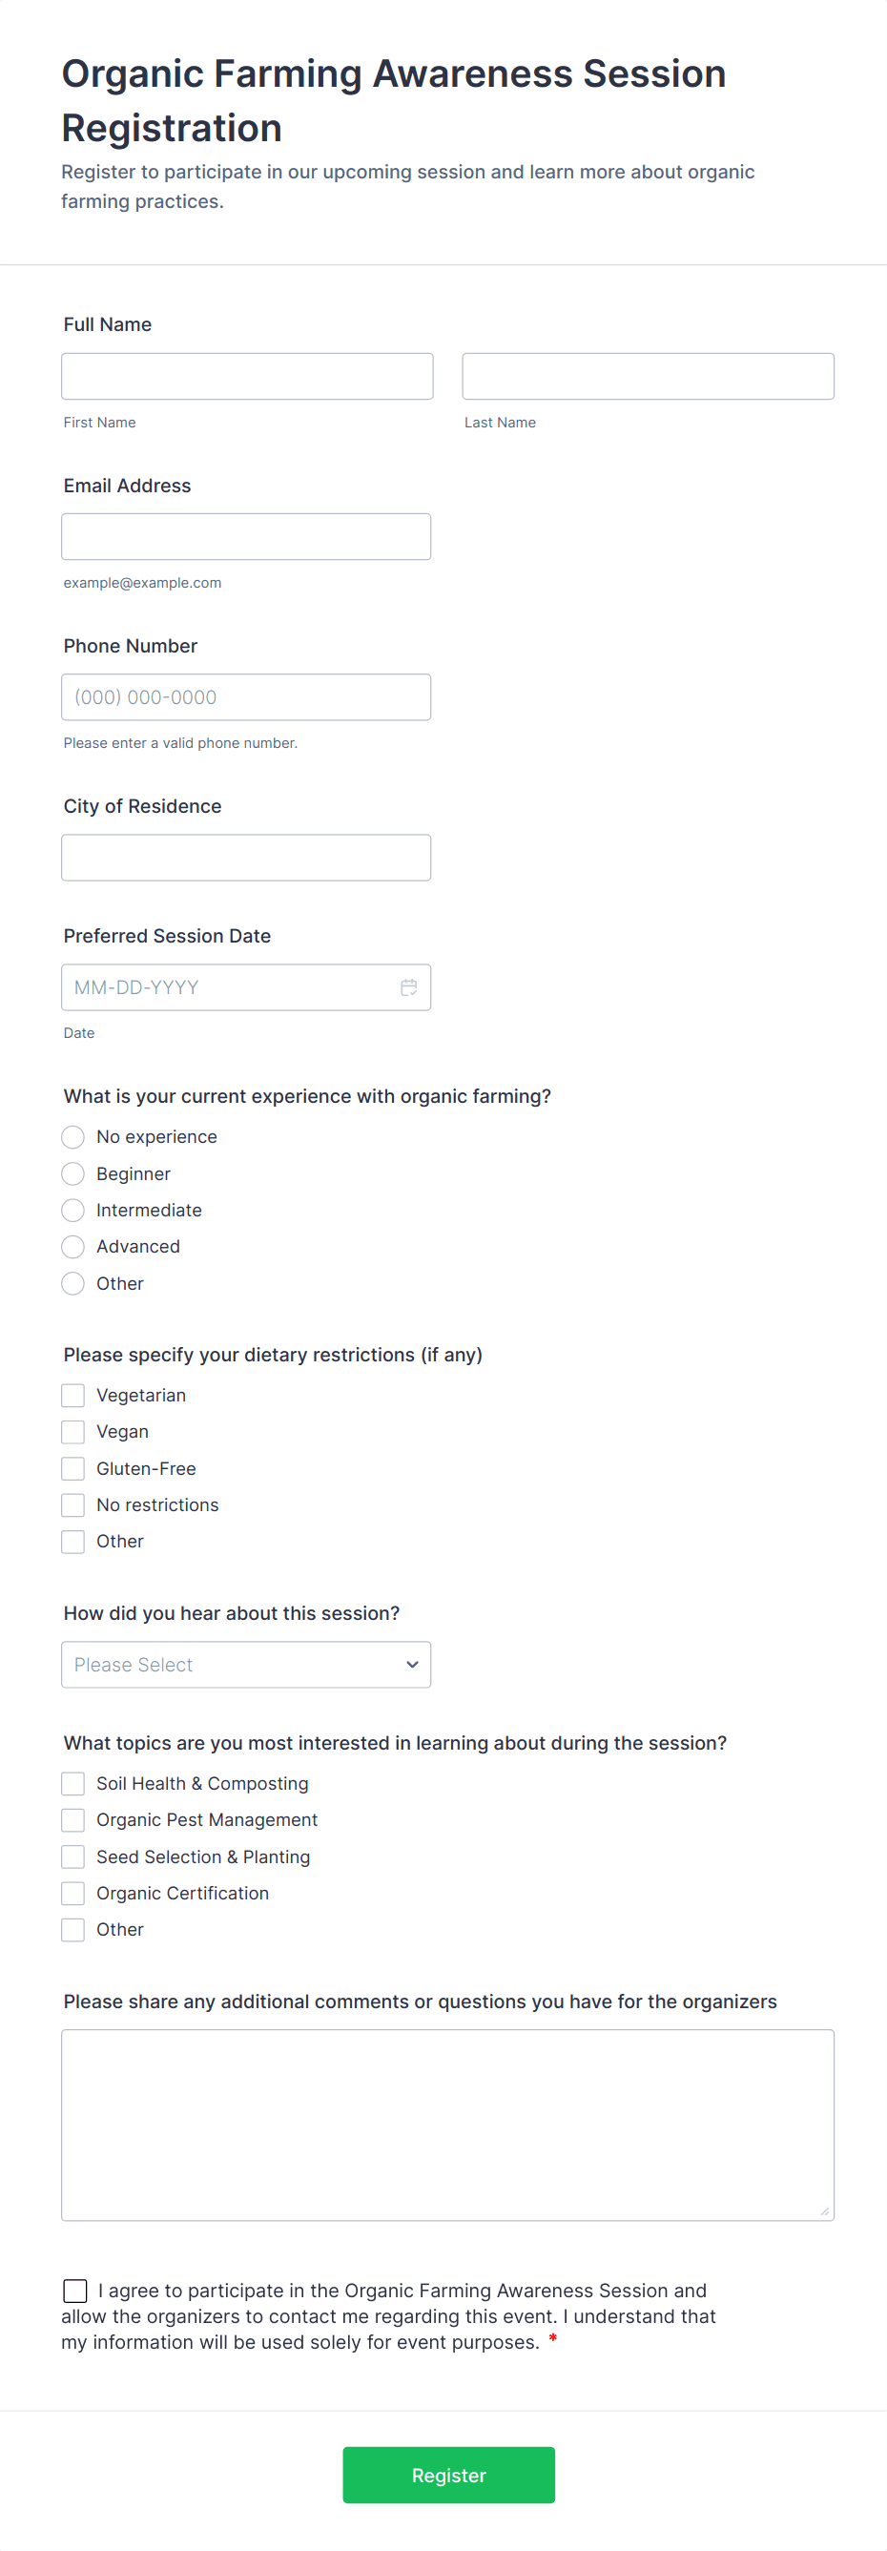Select Advanced experience with organic farming

pyautogui.click(x=72, y=1246)
